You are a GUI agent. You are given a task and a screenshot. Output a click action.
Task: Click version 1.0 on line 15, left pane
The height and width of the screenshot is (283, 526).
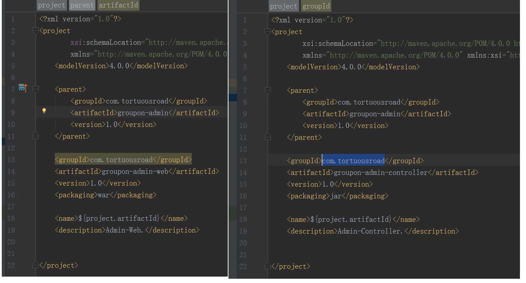98,183
